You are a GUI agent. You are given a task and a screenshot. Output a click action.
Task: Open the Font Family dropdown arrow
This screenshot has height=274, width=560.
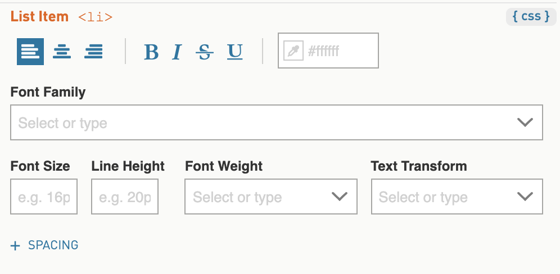tap(525, 122)
